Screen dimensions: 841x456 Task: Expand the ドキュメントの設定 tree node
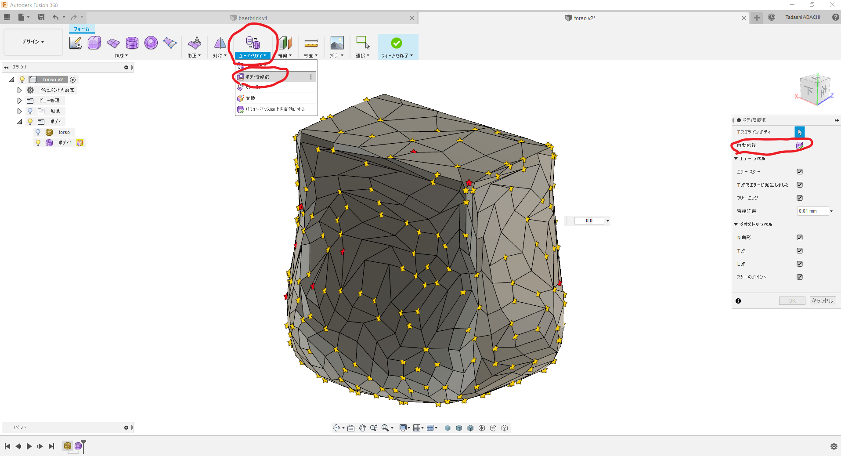pos(19,90)
